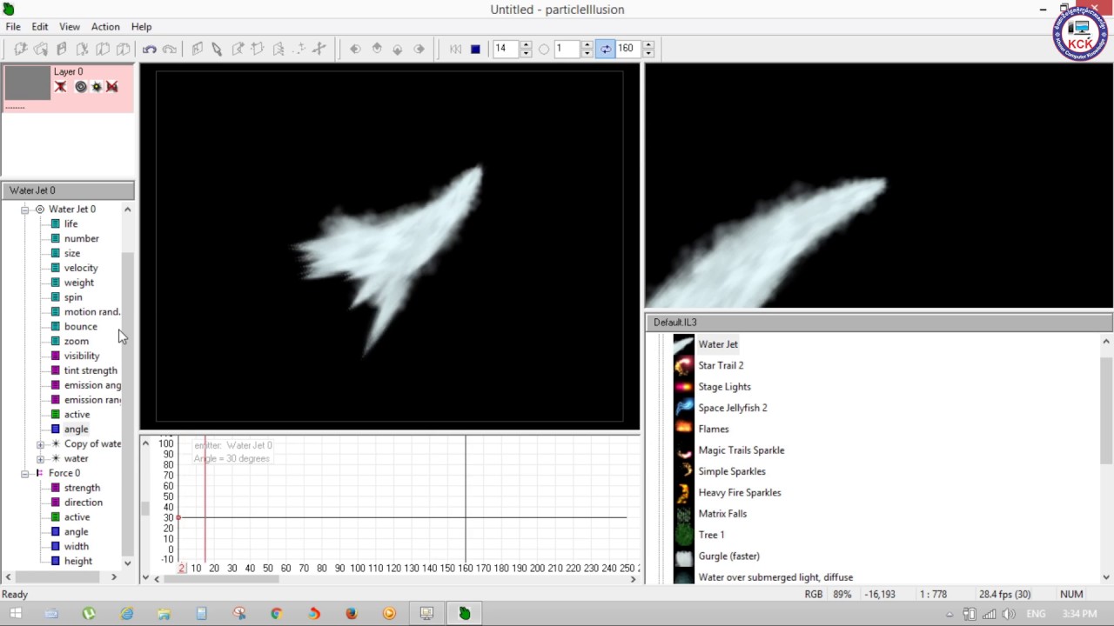The height and width of the screenshot is (626, 1114).
Task: Click the up-arrow circle toolbar button
Action: [x=377, y=49]
